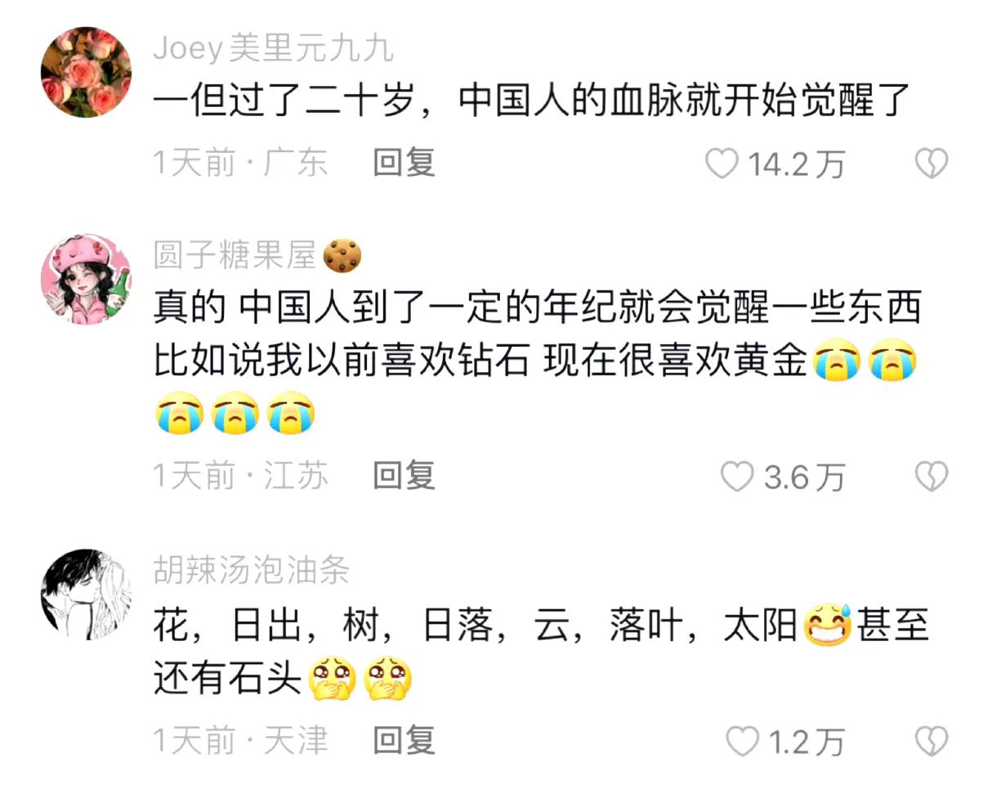This screenshot has width=992, height=785.
Task: Select comment text listing 花, 日出, 树
Action: (541, 653)
